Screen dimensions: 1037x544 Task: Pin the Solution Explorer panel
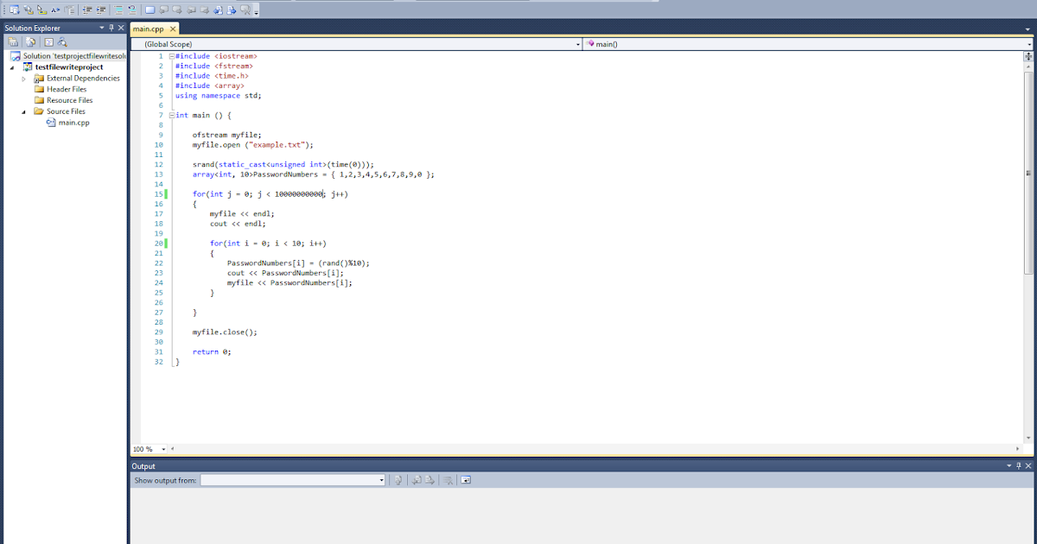111,28
